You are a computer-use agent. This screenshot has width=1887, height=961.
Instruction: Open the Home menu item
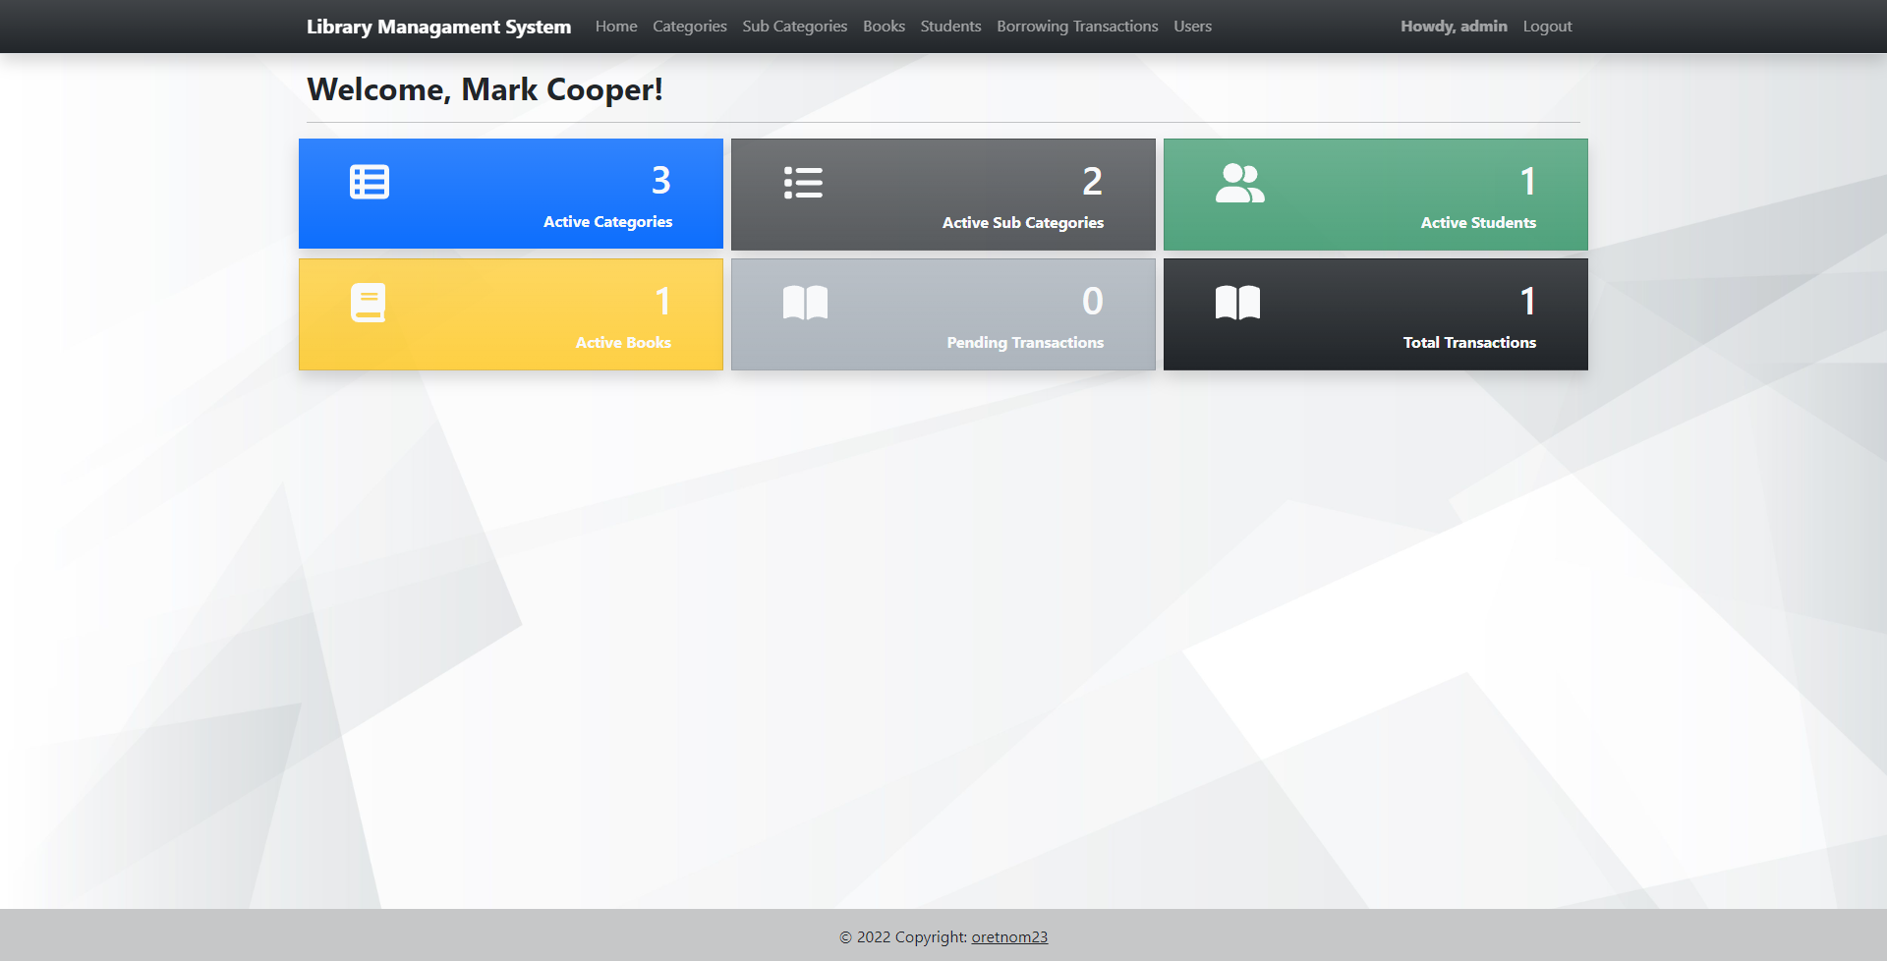[616, 27]
